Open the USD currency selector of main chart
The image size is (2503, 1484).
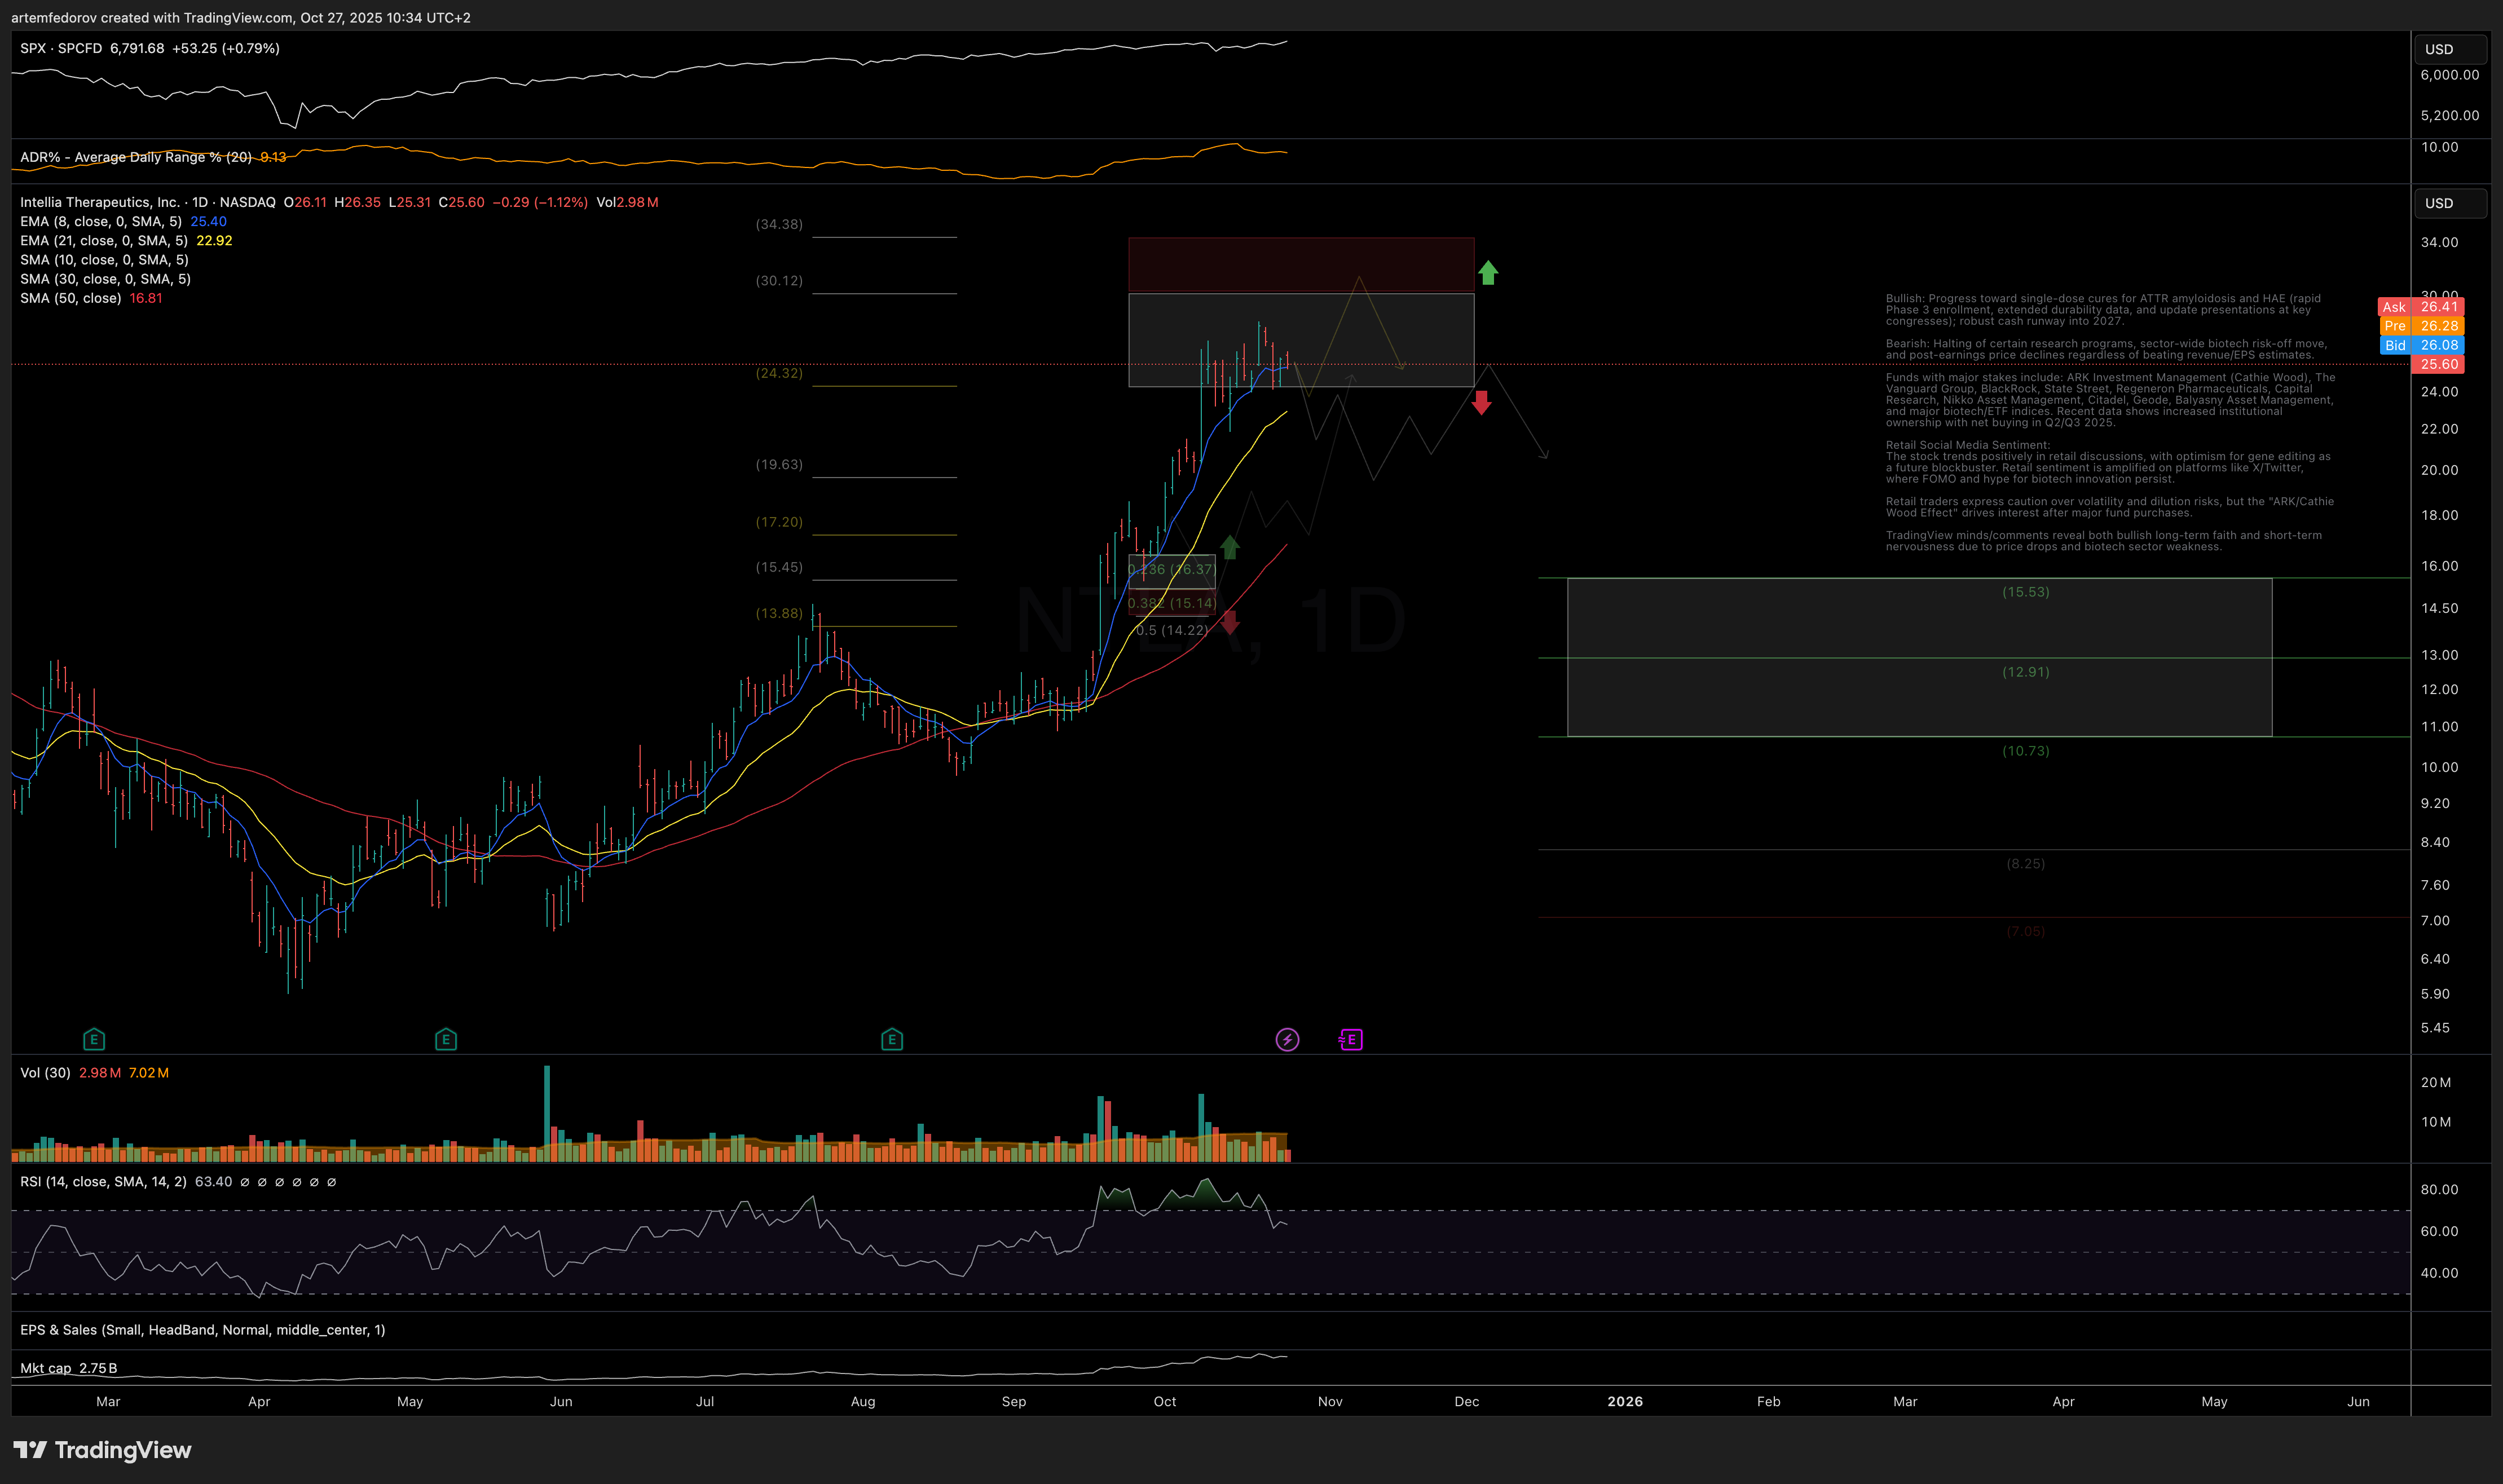[x=2451, y=203]
